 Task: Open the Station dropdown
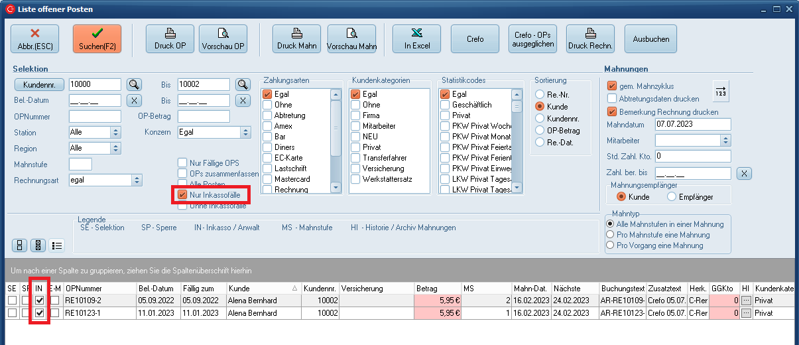coord(115,132)
